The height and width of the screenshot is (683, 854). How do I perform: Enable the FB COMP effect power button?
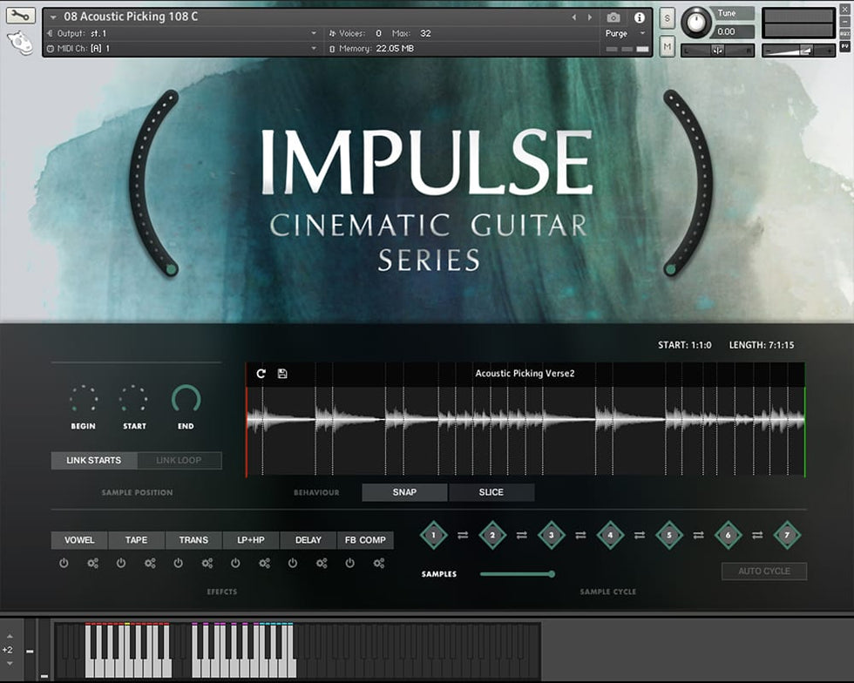coord(350,564)
